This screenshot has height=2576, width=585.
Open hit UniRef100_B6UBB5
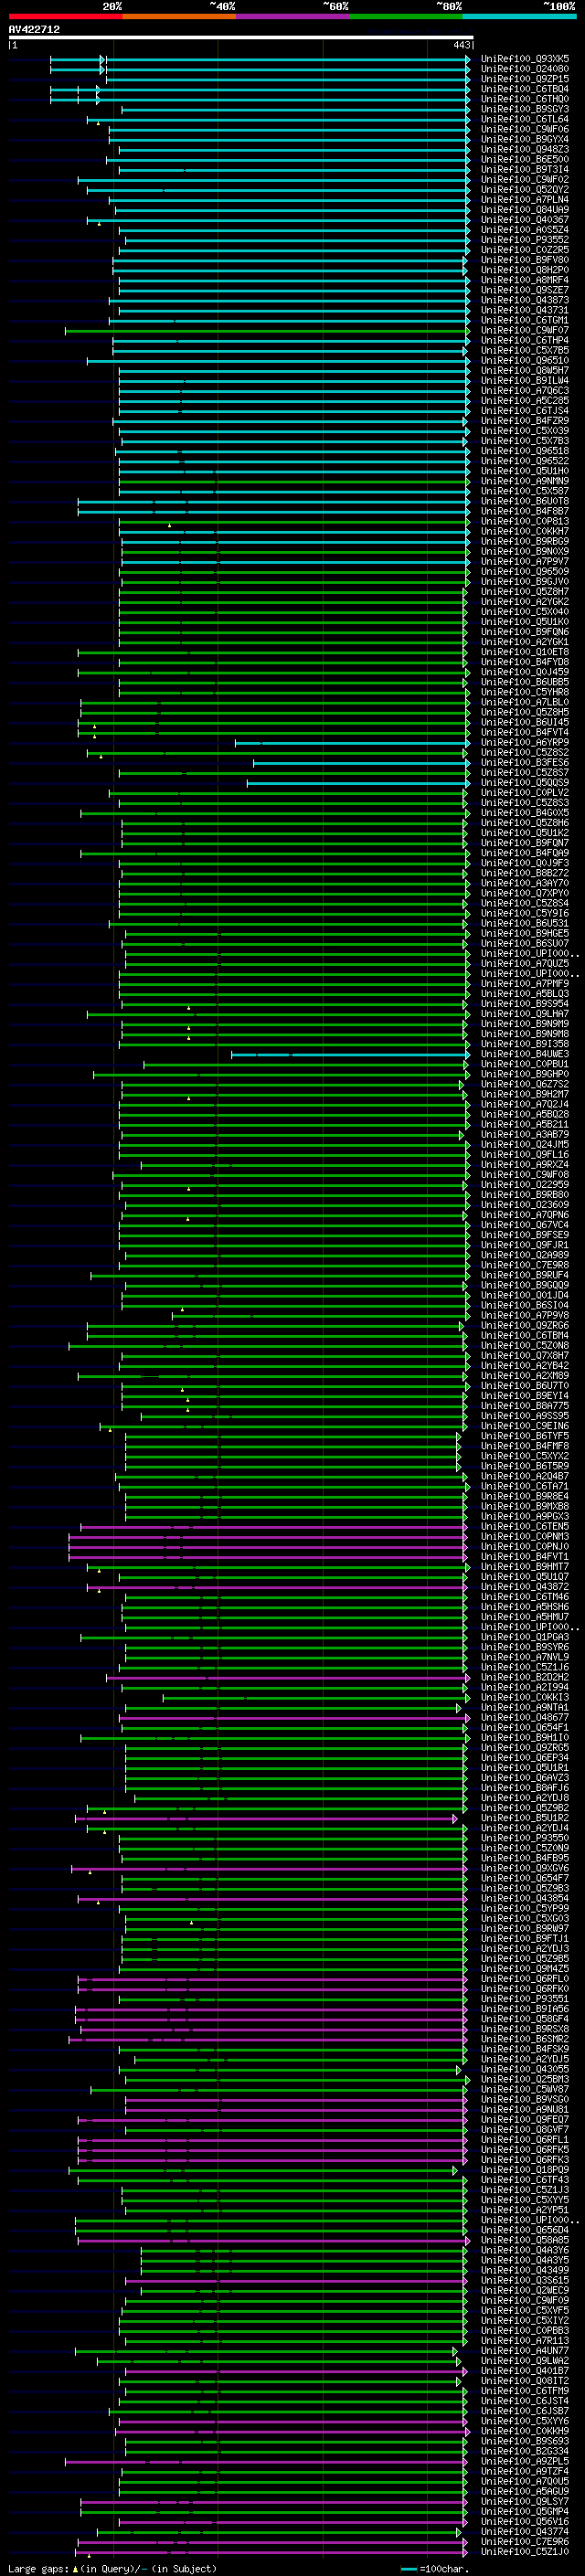click(x=525, y=682)
